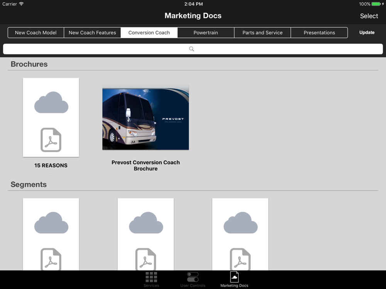Click the 15 REASONS label

click(51, 165)
